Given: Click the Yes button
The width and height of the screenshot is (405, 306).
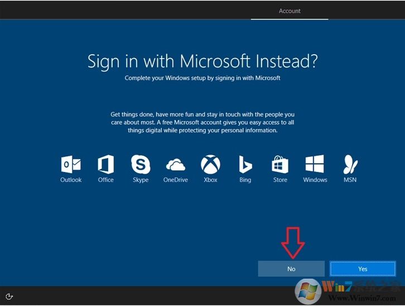Looking at the screenshot, I should tap(363, 269).
